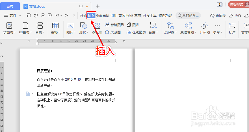The image size is (249, 132).
Task: Insert a Flowchart (流程图)
Action: coord(170,28)
